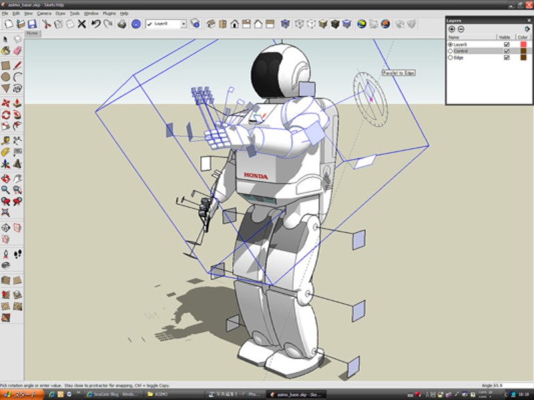Set Control as the active layer

(450, 51)
